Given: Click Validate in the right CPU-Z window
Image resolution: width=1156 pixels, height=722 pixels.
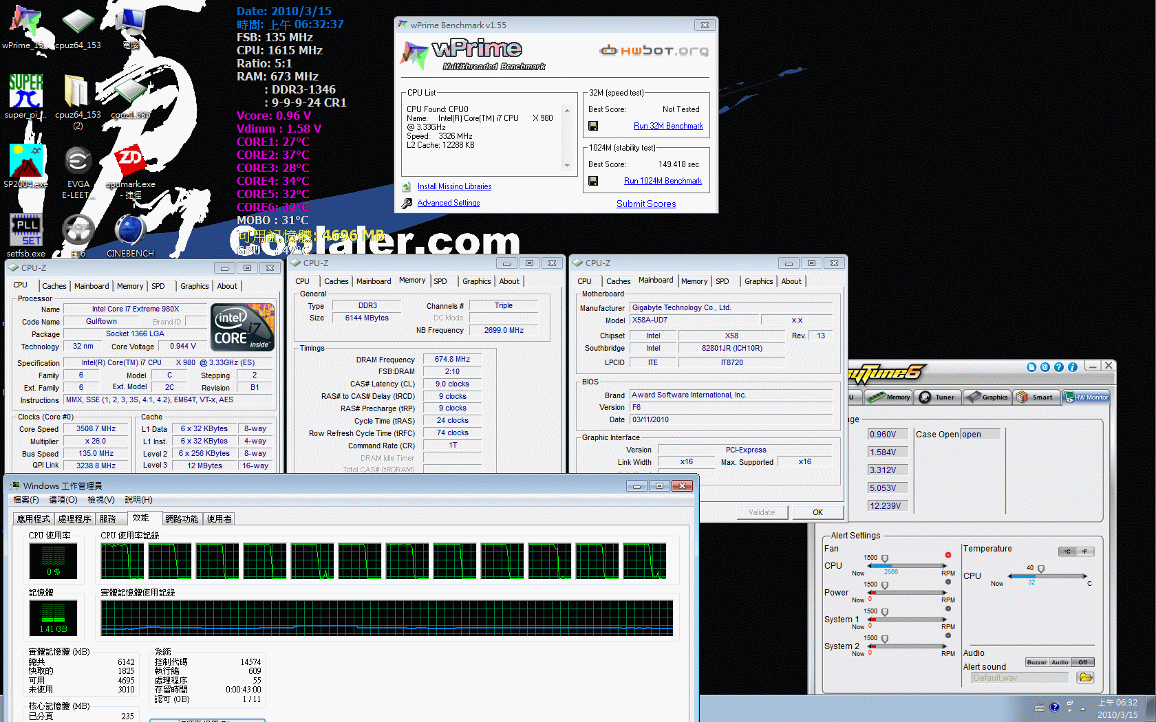Looking at the screenshot, I should pyautogui.click(x=762, y=512).
